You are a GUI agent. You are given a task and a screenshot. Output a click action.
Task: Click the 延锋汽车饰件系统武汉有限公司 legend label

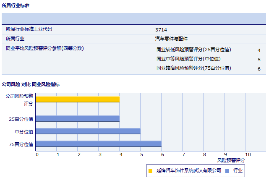188,171
